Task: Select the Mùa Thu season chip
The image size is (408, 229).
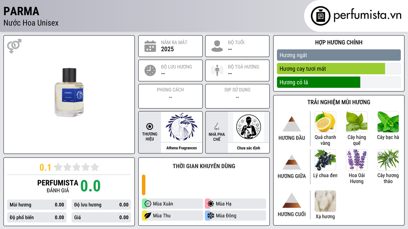Action: [173, 215]
